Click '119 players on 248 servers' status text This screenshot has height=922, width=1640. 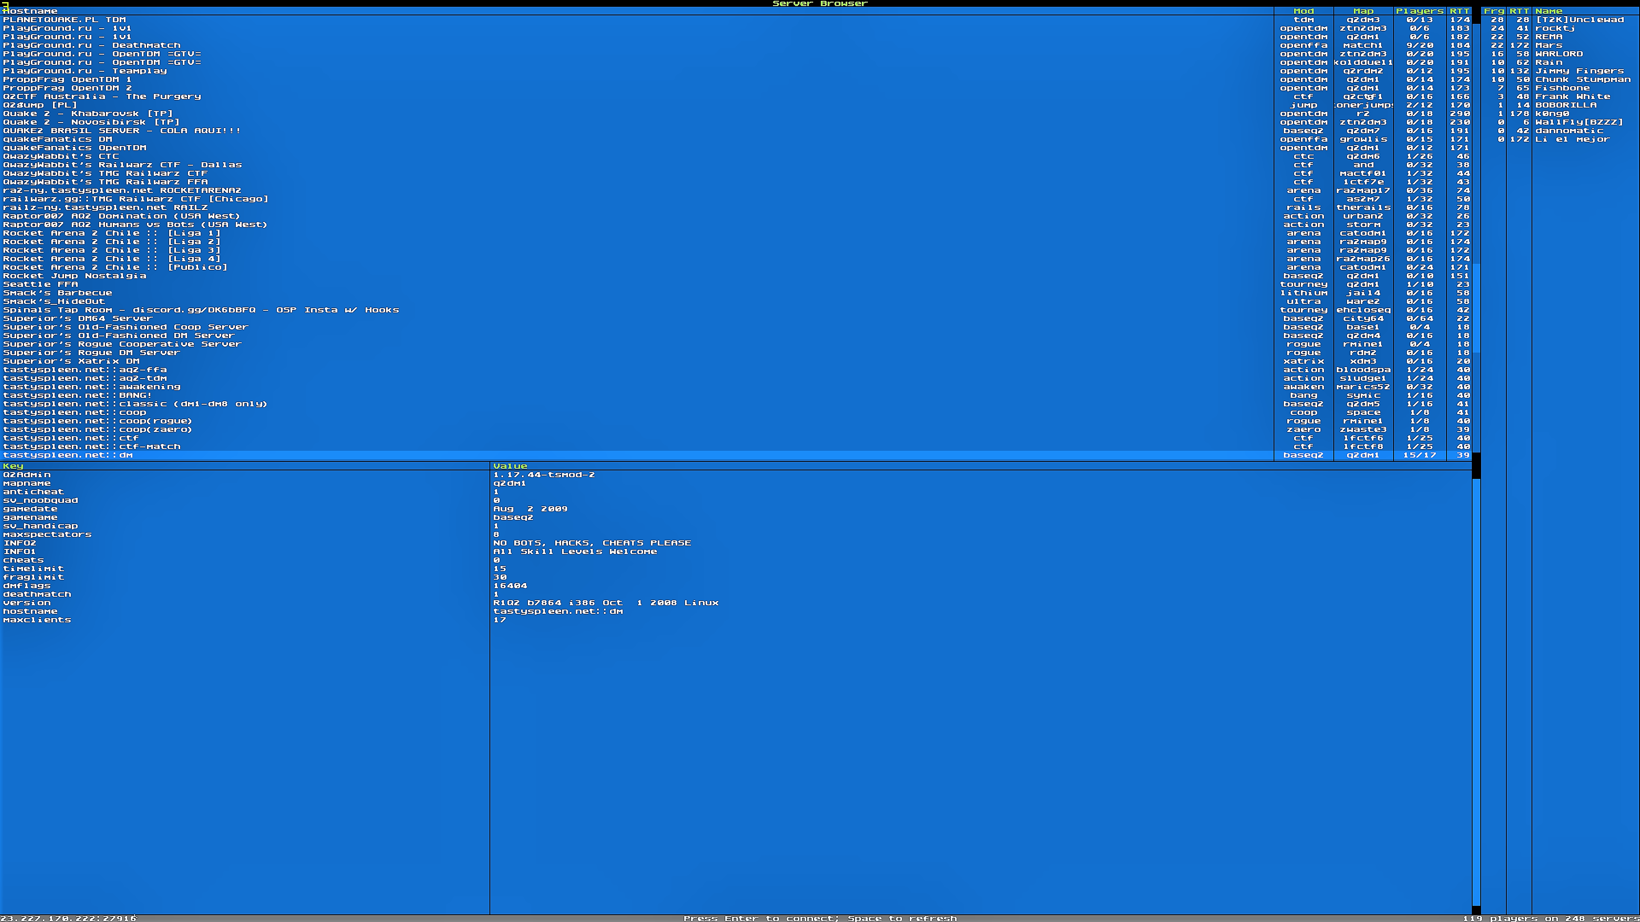(1551, 918)
